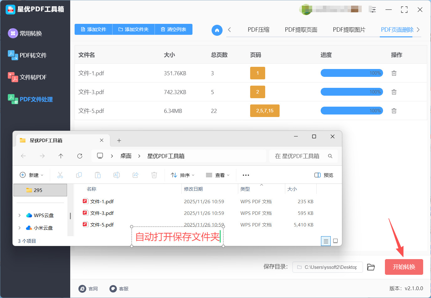Remove 文件-5.pdf using its trash icon
This screenshot has height=298, width=431.
point(394,111)
